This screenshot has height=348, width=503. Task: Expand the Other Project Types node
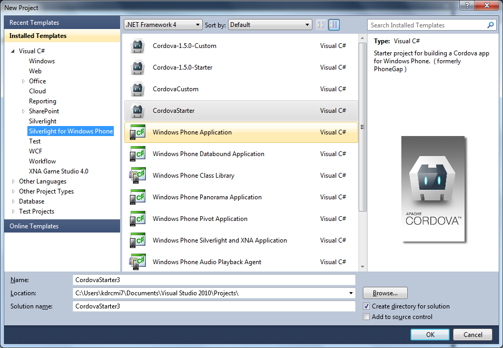(x=13, y=191)
